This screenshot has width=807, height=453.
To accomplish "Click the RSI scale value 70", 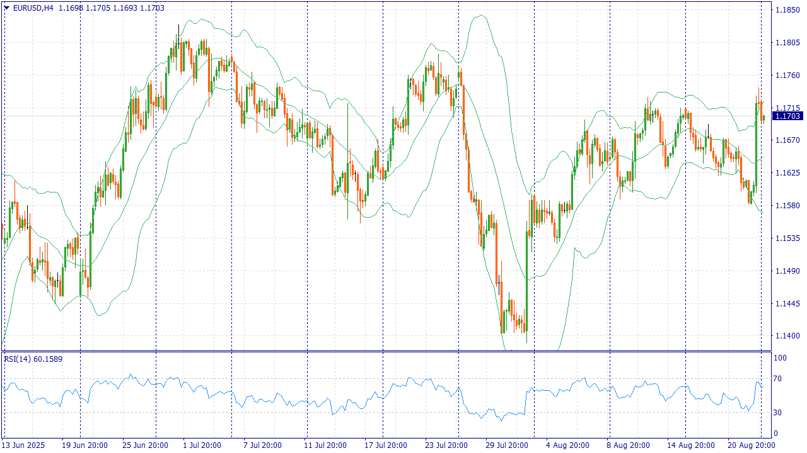I will tap(779, 379).
